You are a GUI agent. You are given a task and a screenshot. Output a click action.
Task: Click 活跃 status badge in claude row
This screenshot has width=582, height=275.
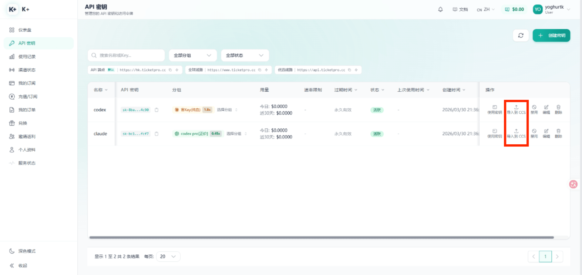(x=377, y=134)
